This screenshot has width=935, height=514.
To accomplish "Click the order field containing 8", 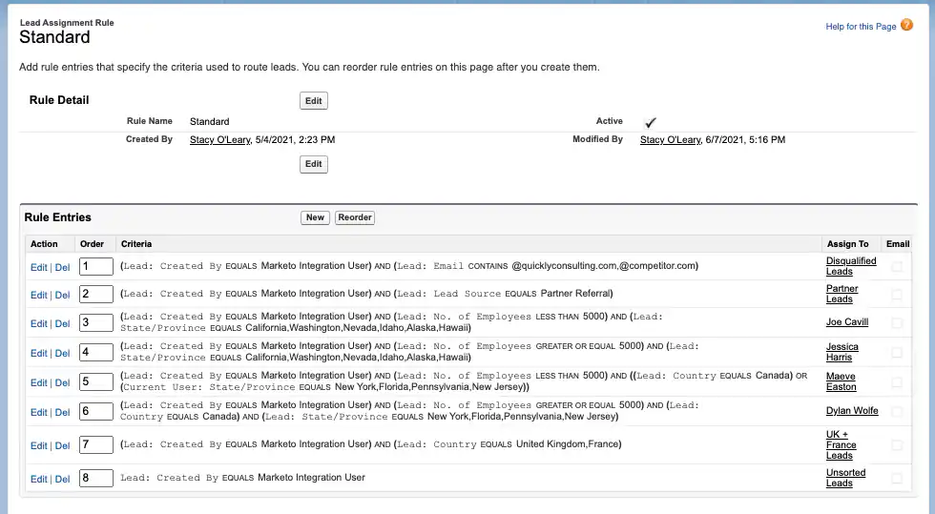I will pos(96,478).
